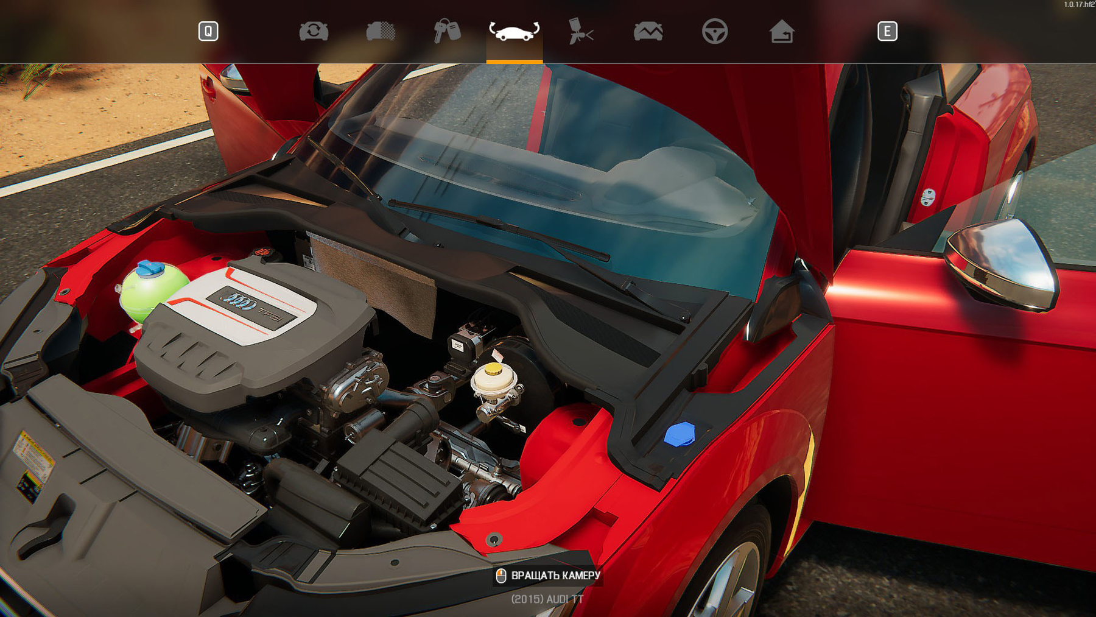Screen dimensions: 1096x617
Task: Click the blue washer fluid cap
Action: (x=679, y=435)
